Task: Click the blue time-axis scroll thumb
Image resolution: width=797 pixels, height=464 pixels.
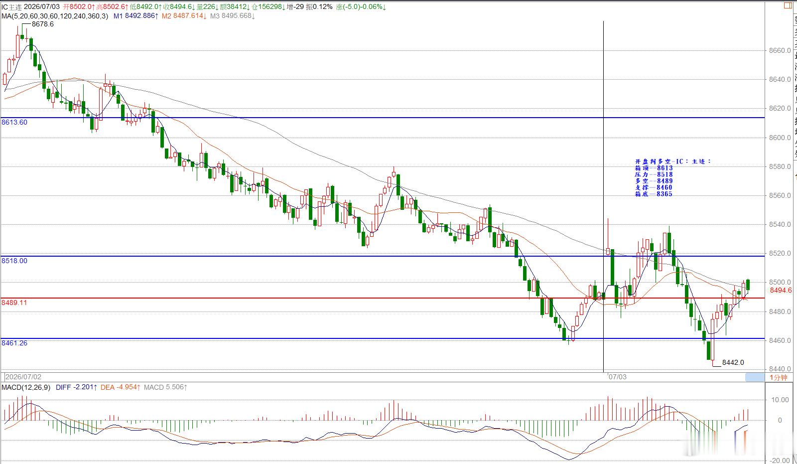Action: coord(755,377)
